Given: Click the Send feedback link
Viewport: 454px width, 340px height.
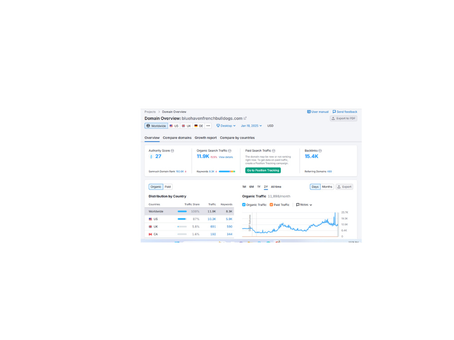Looking at the screenshot, I should point(345,112).
